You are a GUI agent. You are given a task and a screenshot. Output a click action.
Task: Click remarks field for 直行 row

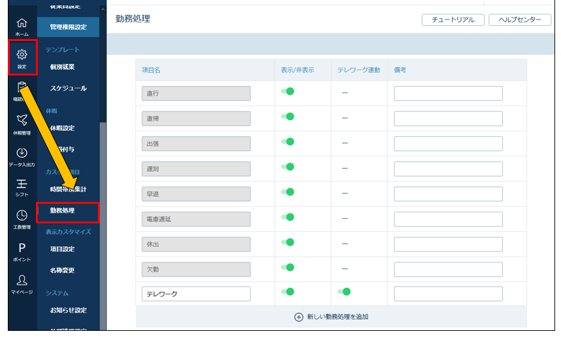(448, 93)
